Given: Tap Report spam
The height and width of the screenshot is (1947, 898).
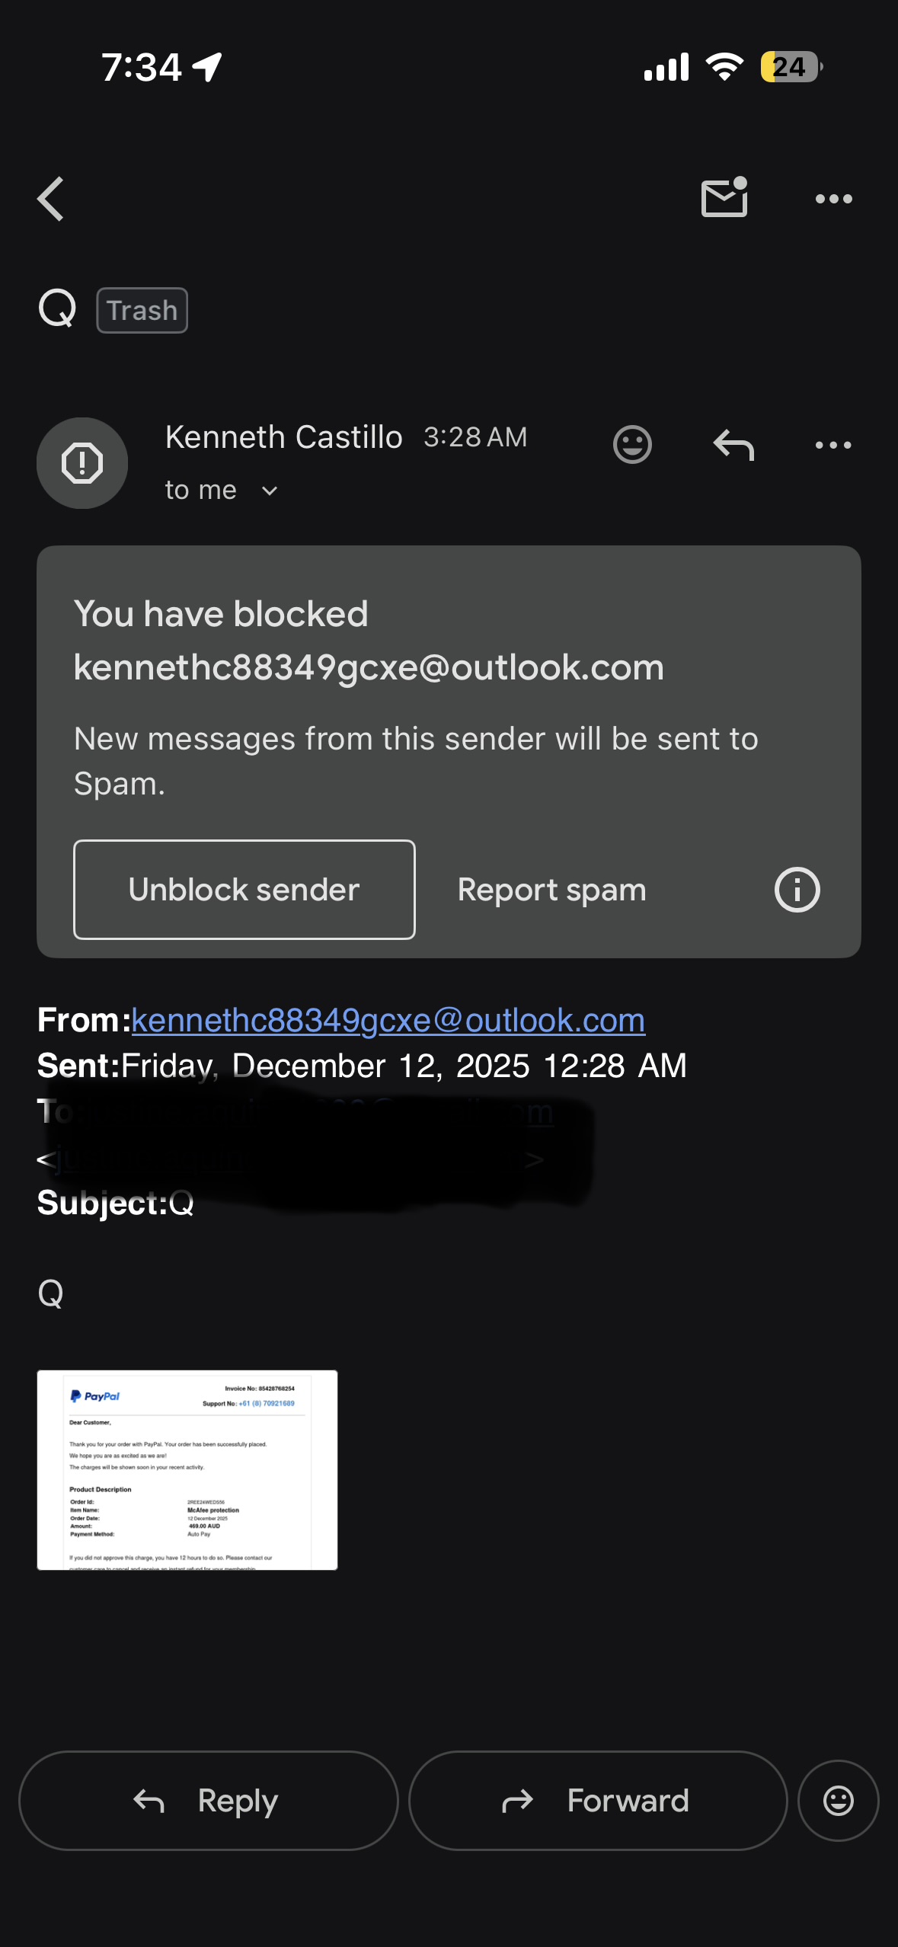Looking at the screenshot, I should click(x=551, y=890).
